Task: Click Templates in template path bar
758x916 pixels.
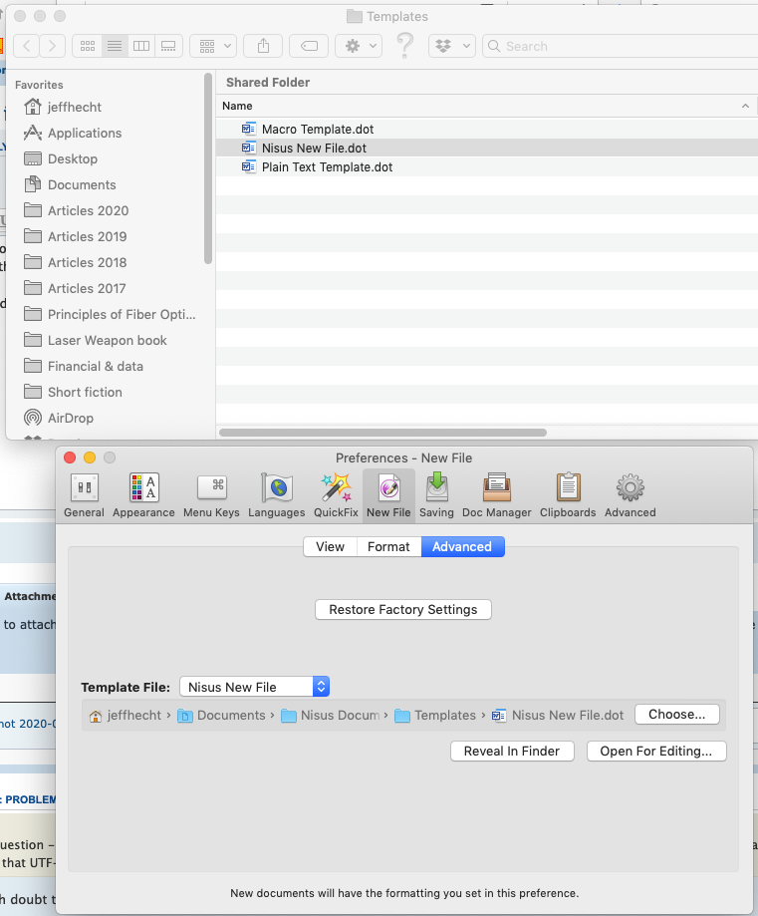Action: (x=435, y=715)
